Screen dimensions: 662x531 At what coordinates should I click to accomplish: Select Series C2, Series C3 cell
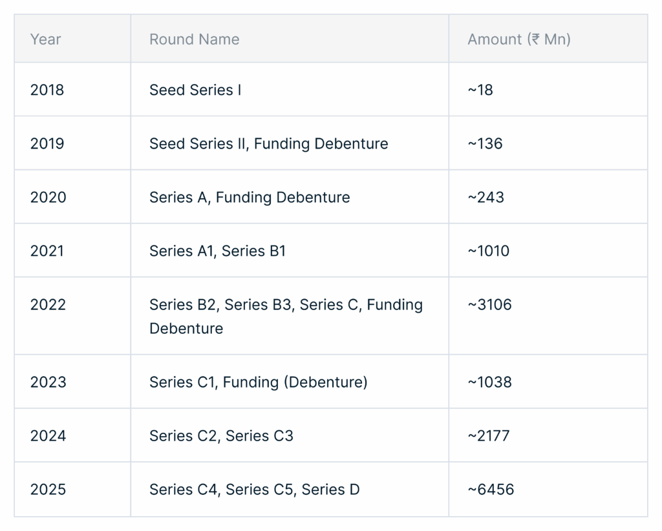[290, 435]
